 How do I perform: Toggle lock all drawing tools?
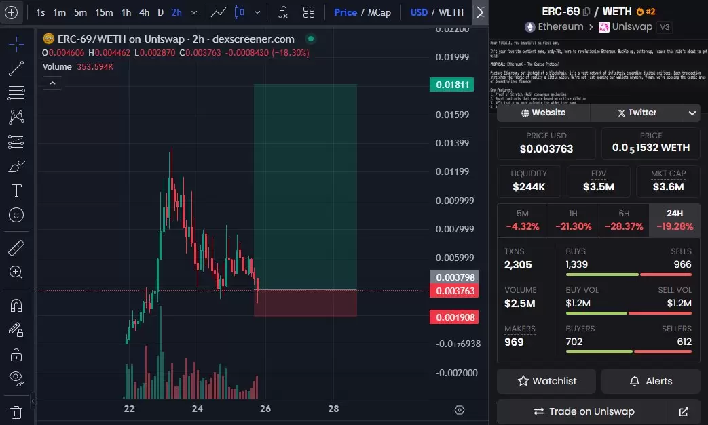(16, 355)
